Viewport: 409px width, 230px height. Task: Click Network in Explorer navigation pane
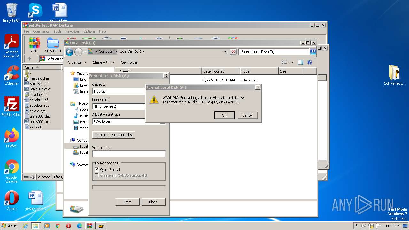pyautogui.click(x=79, y=165)
